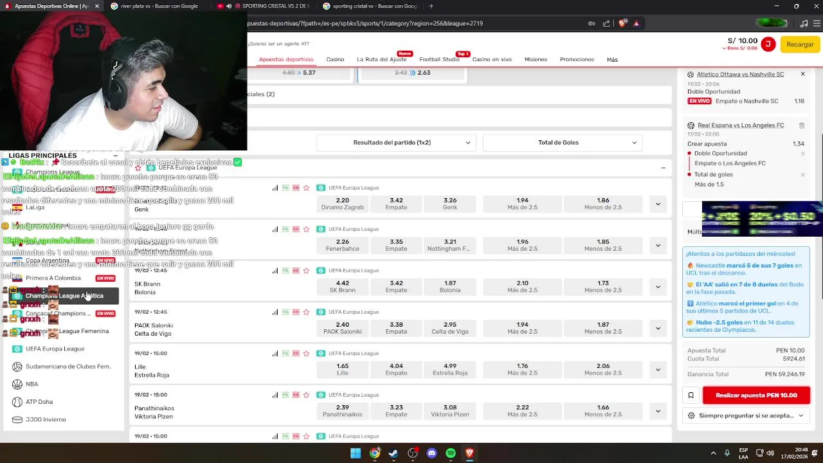Image resolution: width=823 pixels, height=463 pixels.
Task: Mark PAOK Saloniki vs Celta match as favorite
Action: point(306,312)
